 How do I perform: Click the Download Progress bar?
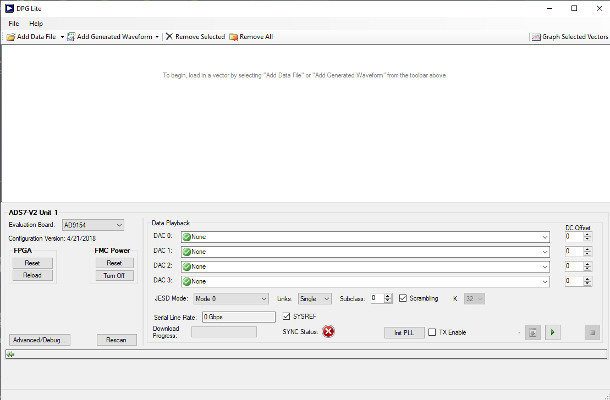(x=224, y=332)
